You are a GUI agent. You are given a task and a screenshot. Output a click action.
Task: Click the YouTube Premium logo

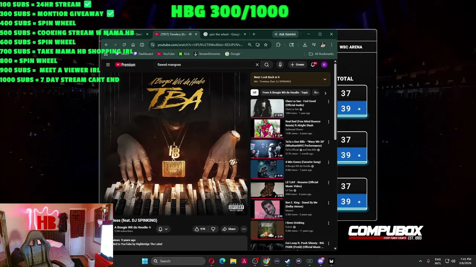coord(125,65)
